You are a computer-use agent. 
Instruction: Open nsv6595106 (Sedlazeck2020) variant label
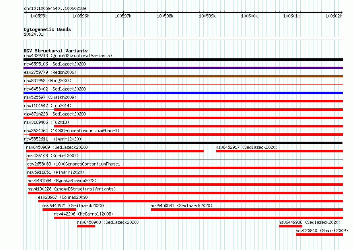coord(55,64)
